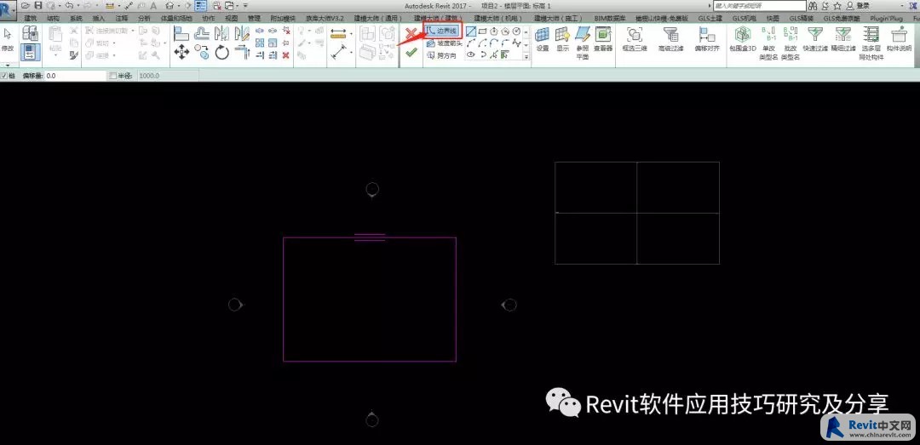Viewport: 920px width, 445px height.
Task: Switch to the 视图 ribbon tab
Action: coord(231,18)
